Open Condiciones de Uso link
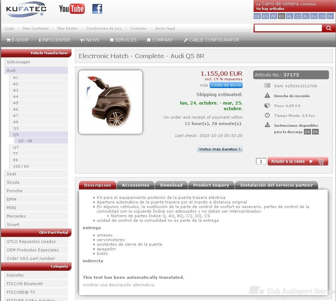This screenshot has width=336, height=301. (x=104, y=28)
